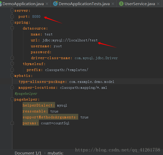Click the 'password:' key
The width and height of the screenshot is (163, 155).
[x=41, y=52]
